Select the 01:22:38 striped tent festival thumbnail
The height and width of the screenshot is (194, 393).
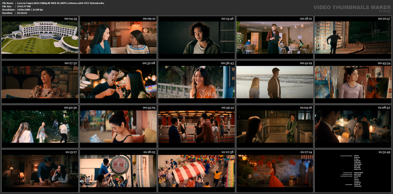pos(196,171)
